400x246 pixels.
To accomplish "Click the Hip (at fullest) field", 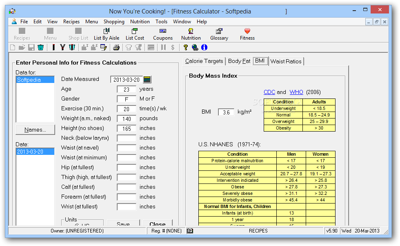I will 127,168.
